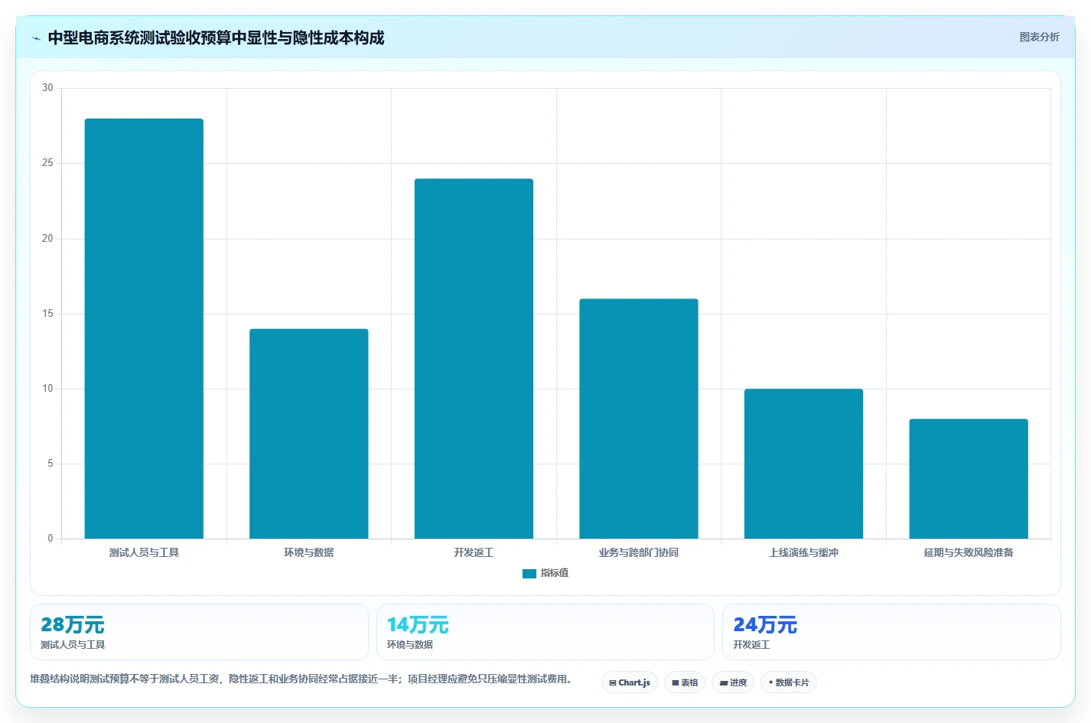Screen dimensions: 1091x723
Task: Click the 数据卡片 tag
Action: 789,682
